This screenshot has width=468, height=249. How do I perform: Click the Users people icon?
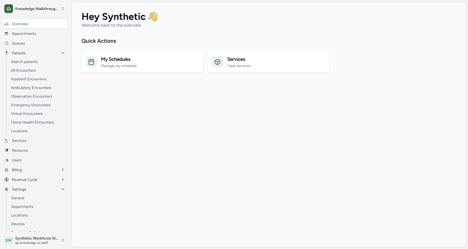click(x=6, y=160)
